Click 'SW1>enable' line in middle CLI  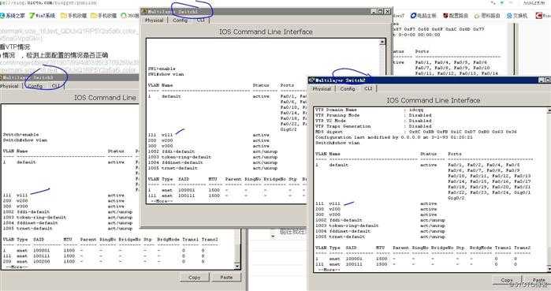(162, 69)
